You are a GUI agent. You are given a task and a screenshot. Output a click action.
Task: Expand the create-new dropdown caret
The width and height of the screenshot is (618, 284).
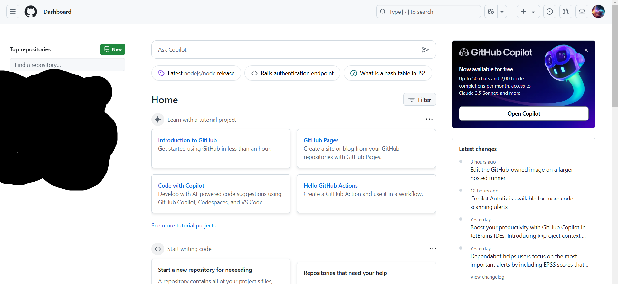pyautogui.click(x=533, y=12)
